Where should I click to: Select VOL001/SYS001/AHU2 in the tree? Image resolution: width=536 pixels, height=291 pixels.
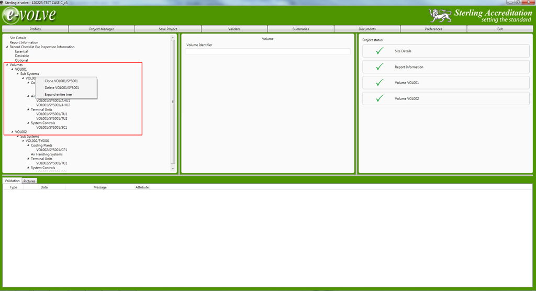(x=53, y=105)
